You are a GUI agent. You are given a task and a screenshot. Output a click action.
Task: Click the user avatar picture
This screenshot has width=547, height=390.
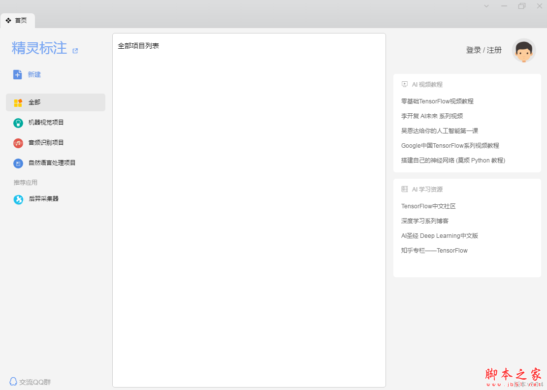(x=524, y=51)
